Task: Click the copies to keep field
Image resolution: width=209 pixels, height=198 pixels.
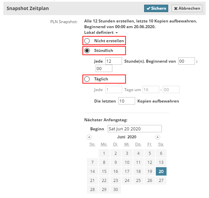Action: pos(126,101)
